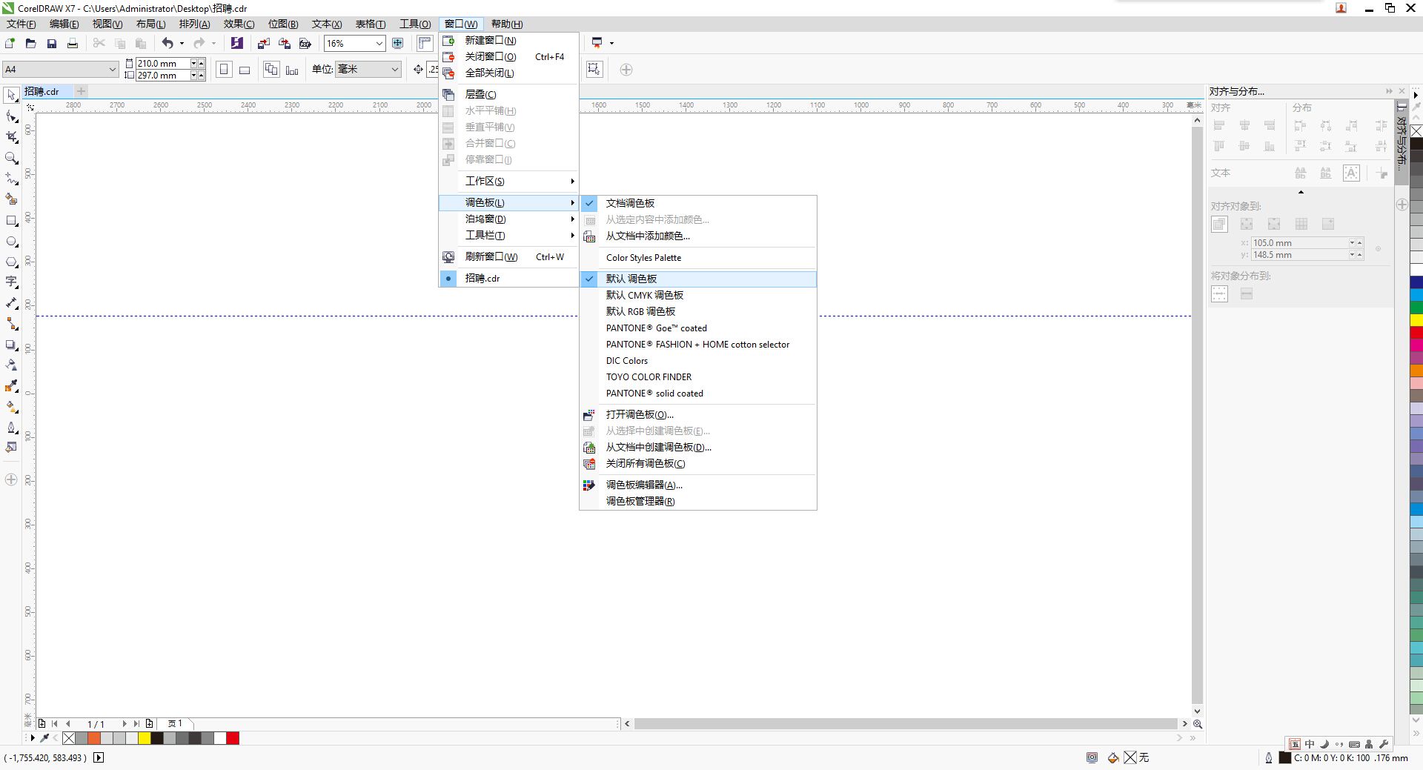Image resolution: width=1423 pixels, height=770 pixels.
Task: Enable the TOYO COLOR FINDER palette
Action: coord(697,377)
